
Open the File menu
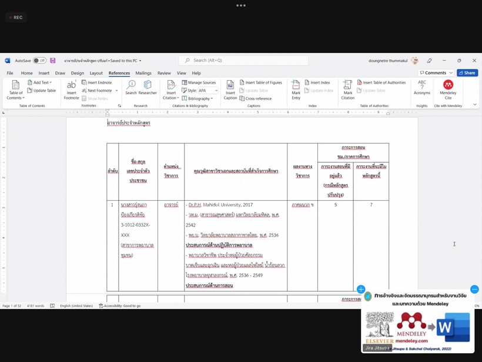pyautogui.click(x=10, y=73)
